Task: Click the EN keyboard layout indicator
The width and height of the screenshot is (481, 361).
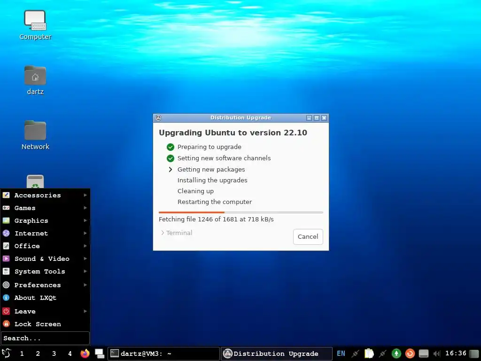Action: pyautogui.click(x=341, y=353)
